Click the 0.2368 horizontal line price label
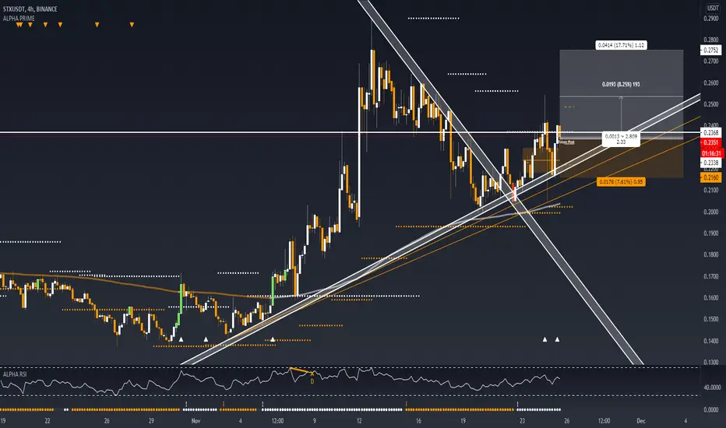The height and width of the screenshot is (428, 726). coord(710,133)
